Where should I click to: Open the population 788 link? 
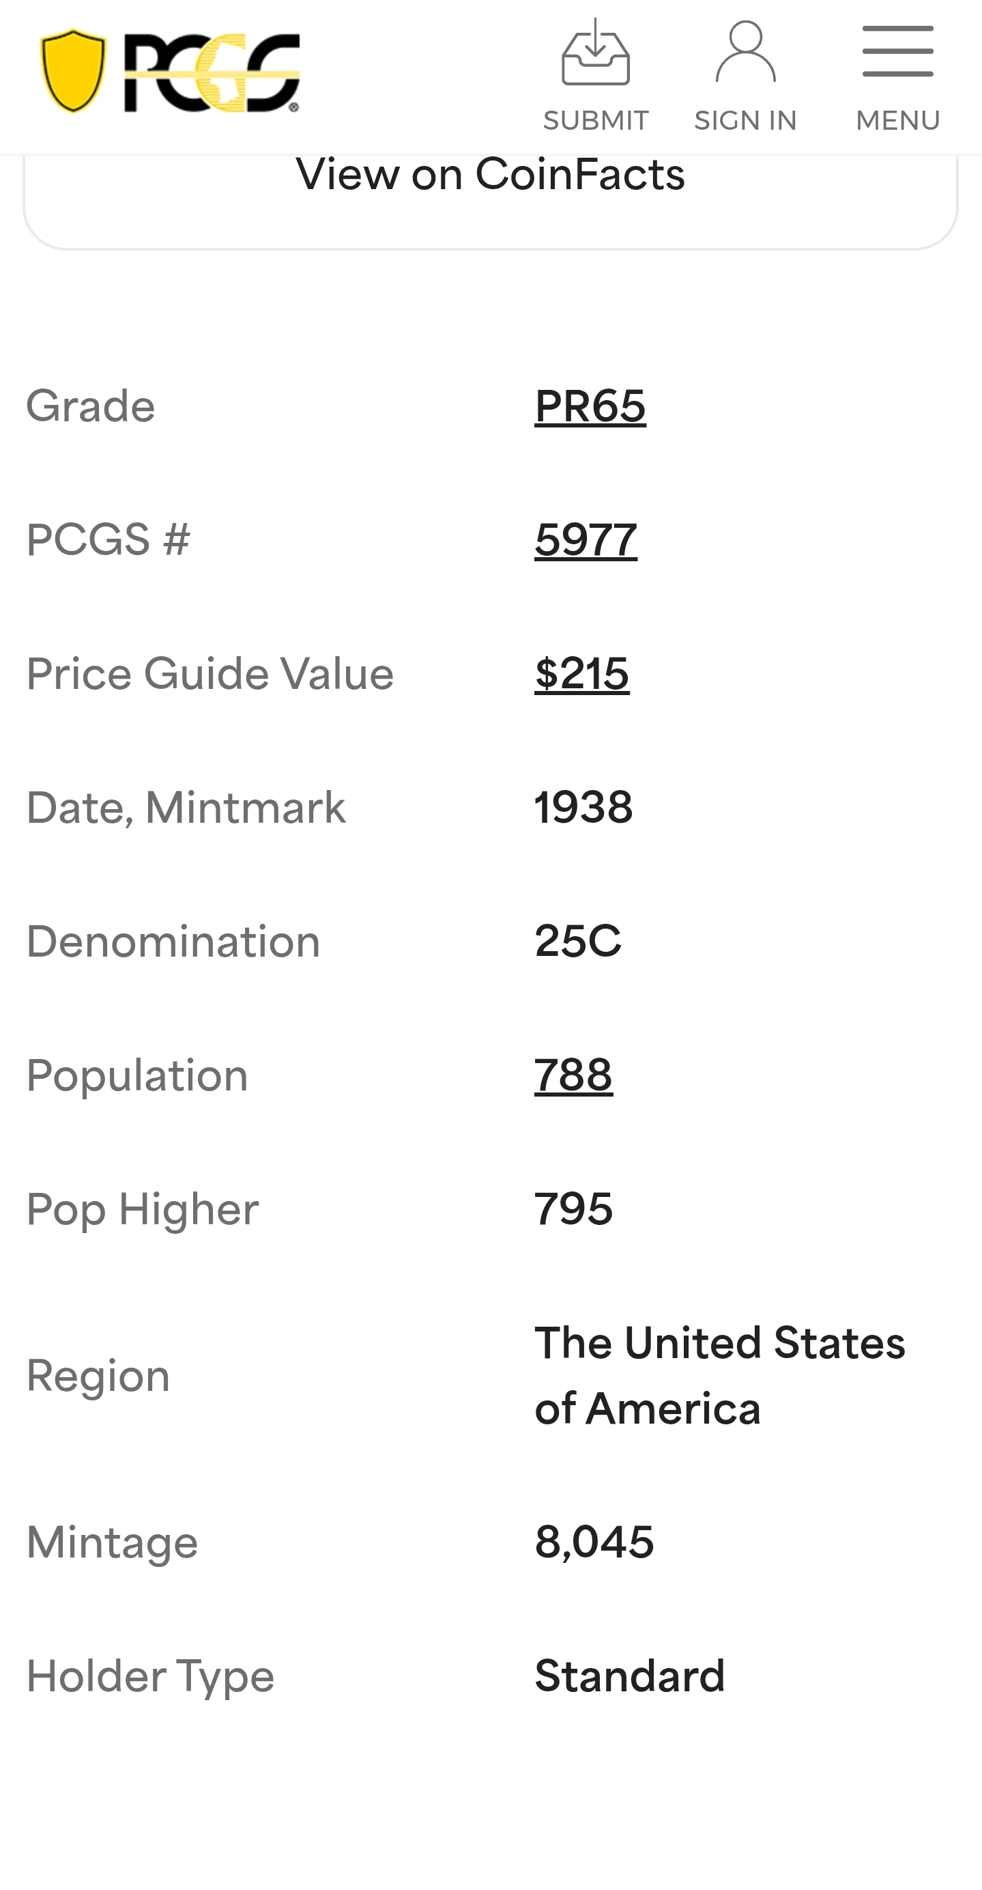click(573, 1075)
